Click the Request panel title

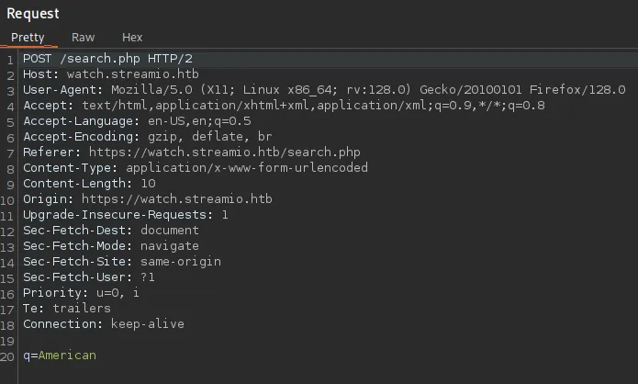(33, 13)
